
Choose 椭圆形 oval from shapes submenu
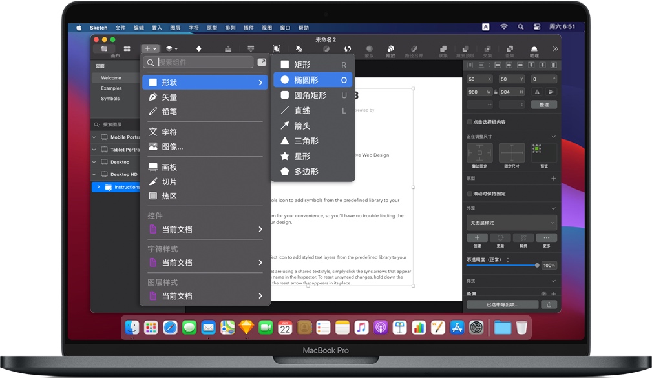coord(313,80)
